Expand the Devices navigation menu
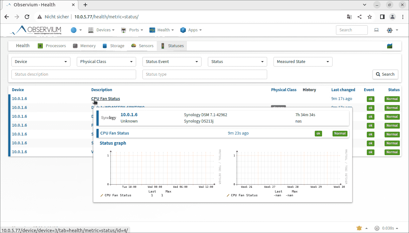Image resolution: width=409 pixels, height=233 pixels. pyautogui.click(x=101, y=30)
